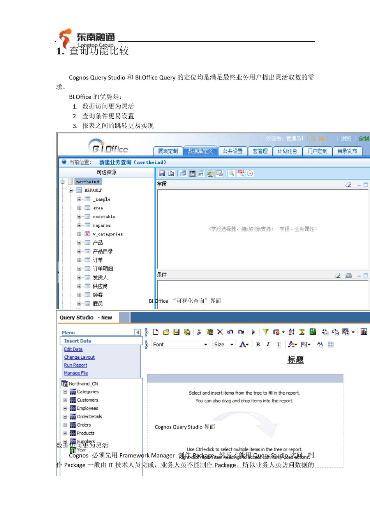Click the Cut scissors icon in Query Studio
Screen dimensions: 370x523
click(x=199, y=332)
